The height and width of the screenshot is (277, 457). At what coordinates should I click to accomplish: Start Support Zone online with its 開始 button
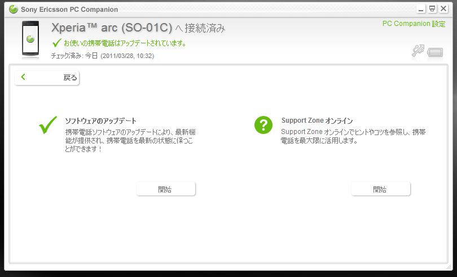pos(381,189)
